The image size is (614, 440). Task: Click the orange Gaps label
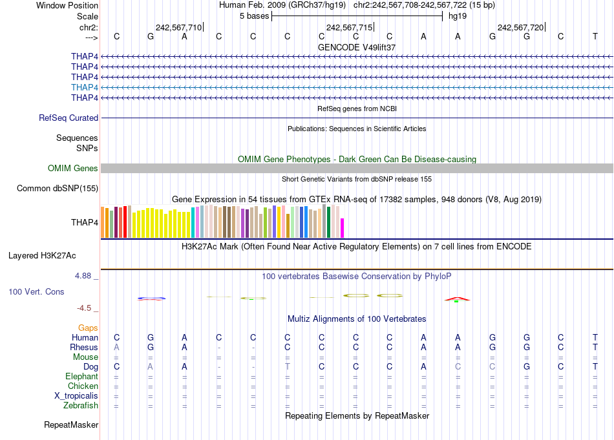88,328
